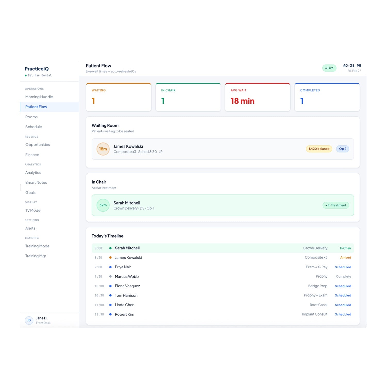Click the PracticeIQ logo
The height and width of the screenshot is (387, 387).
pyautogui.click(x=37, y=69)
